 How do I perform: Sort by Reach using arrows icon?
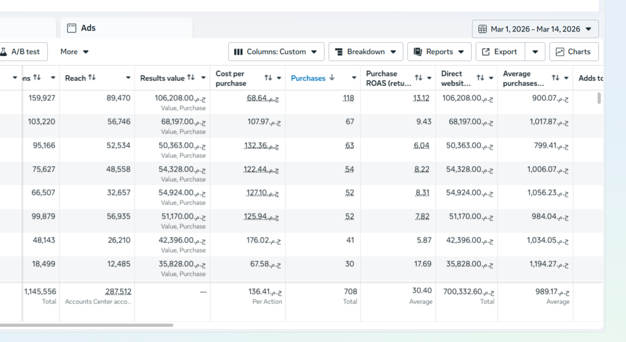point(92,78)
